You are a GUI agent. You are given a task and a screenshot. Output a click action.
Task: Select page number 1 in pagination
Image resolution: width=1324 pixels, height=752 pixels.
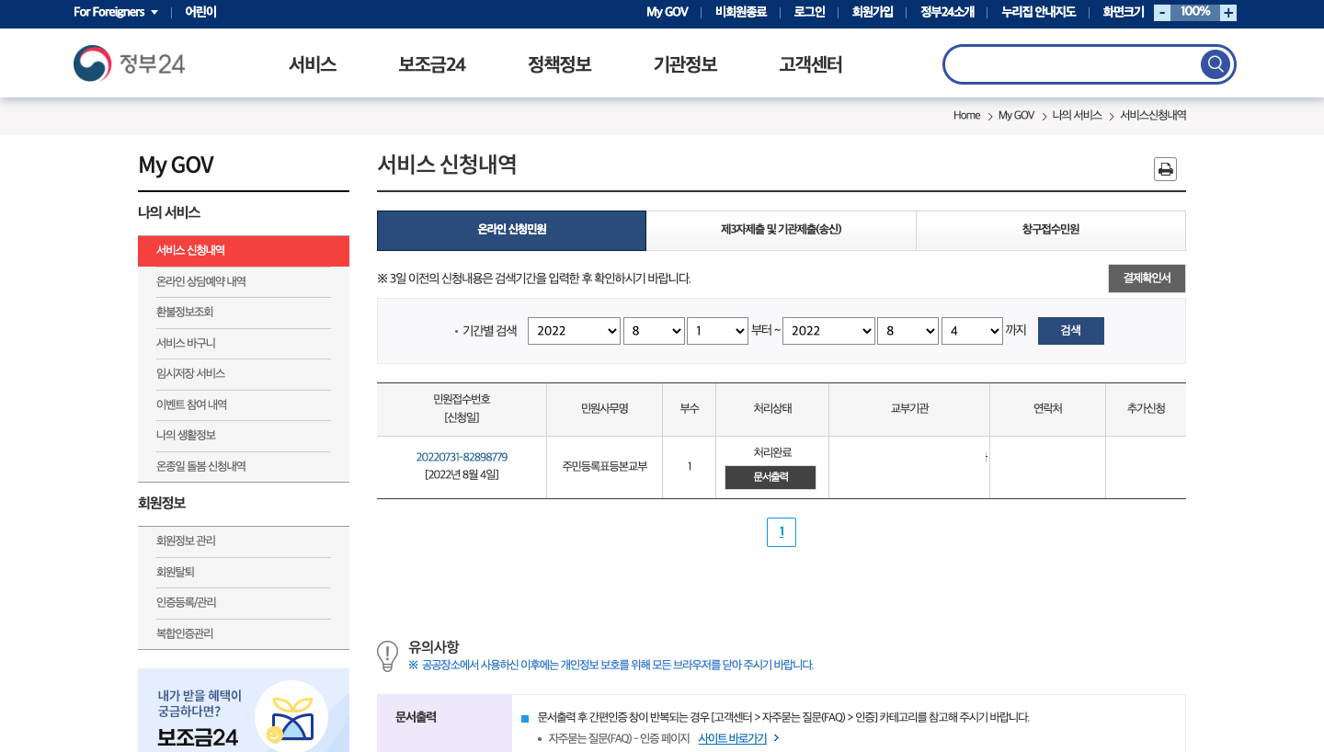click(782, 531)
